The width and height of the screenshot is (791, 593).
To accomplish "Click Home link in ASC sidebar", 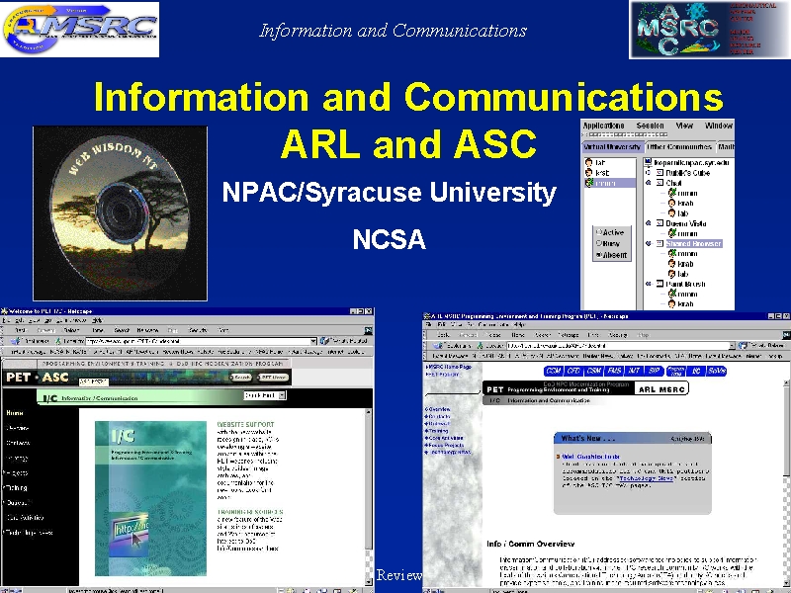I will point(15,413).
